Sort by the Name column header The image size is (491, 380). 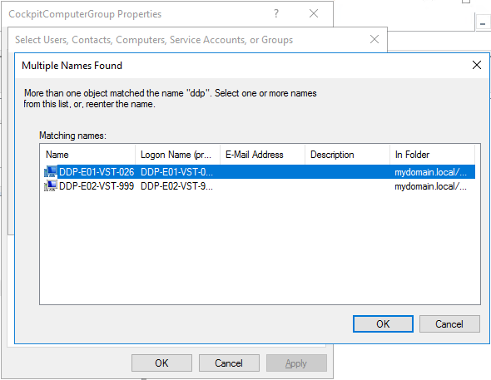(x=87, y=155)
